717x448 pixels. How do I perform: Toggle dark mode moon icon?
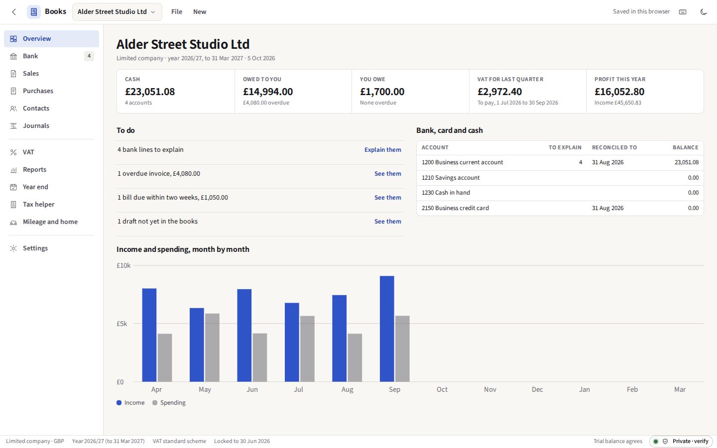coord(704,12)
